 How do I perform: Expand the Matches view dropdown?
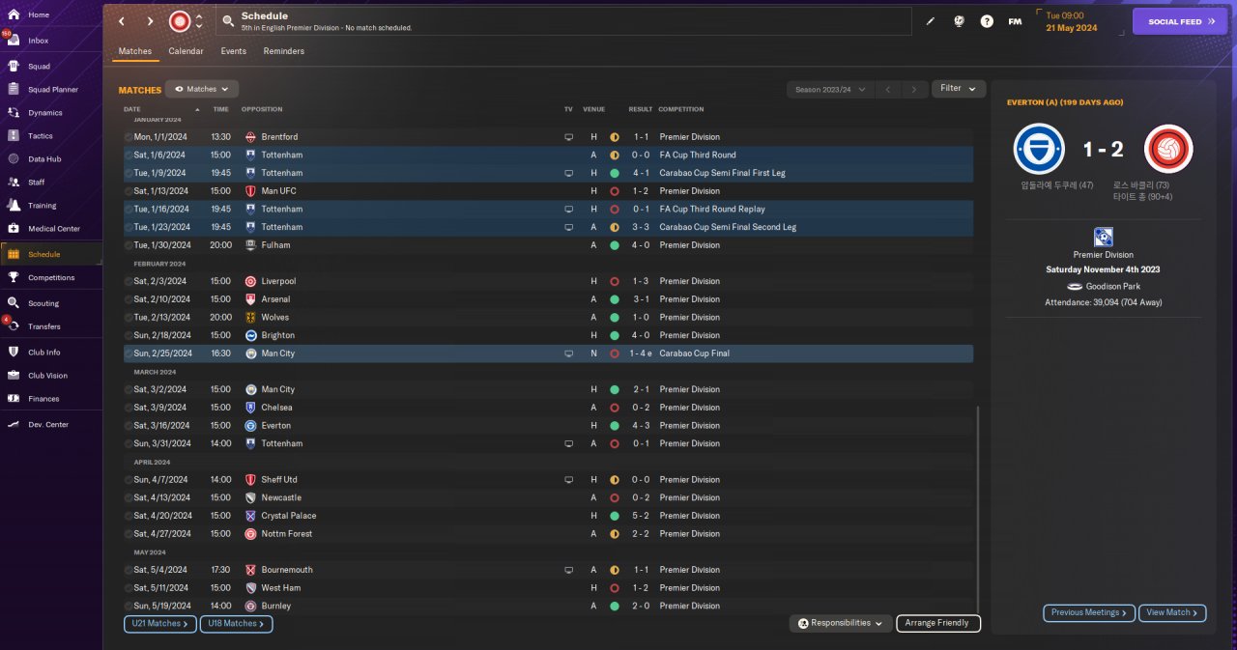pyautogui.click(x=202, y=89)
